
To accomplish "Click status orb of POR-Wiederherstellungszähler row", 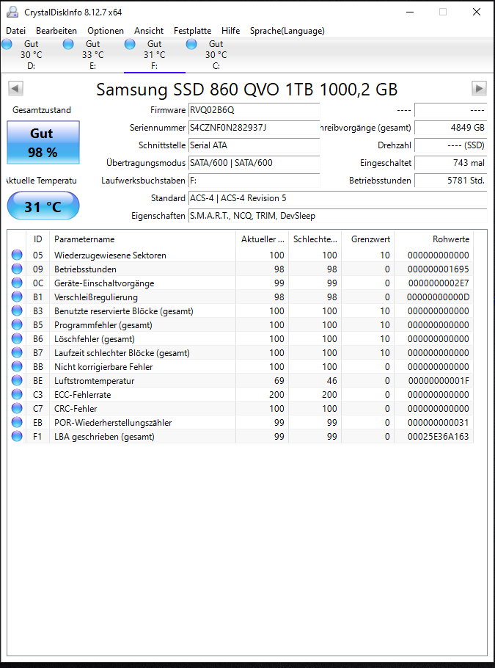I will tap(17, 422).
